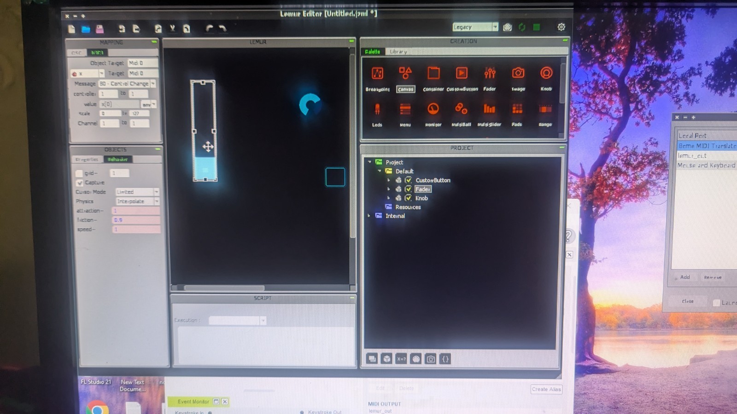This screenshot has height=414, width=737.
Task: Click the Object Target 'Midi 0' field
Action: [143, 63]
